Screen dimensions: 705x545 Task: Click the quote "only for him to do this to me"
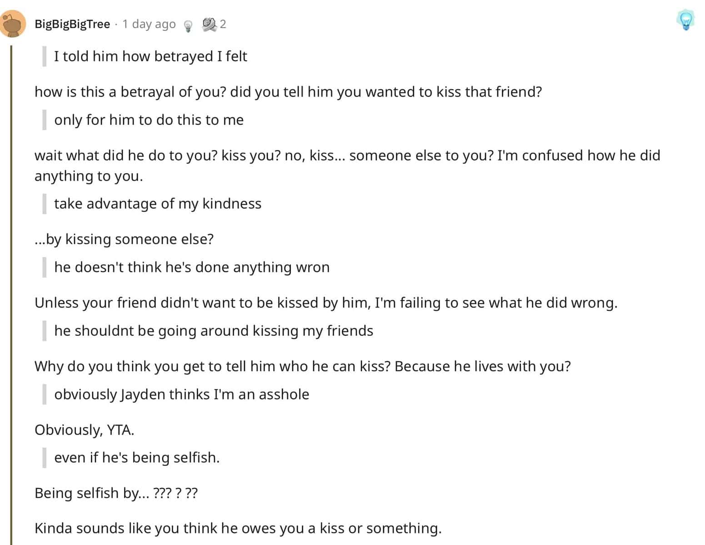pos(149,120)
